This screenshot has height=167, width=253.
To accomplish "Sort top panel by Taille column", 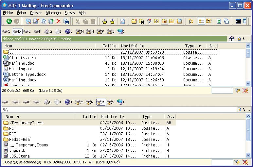I will (x=109, y=46).
